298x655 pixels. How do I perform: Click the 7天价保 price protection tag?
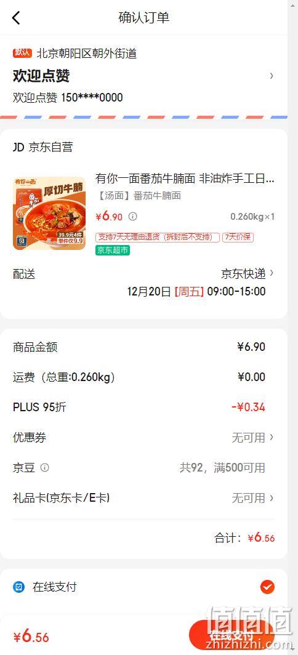click(x=238, y=237)
